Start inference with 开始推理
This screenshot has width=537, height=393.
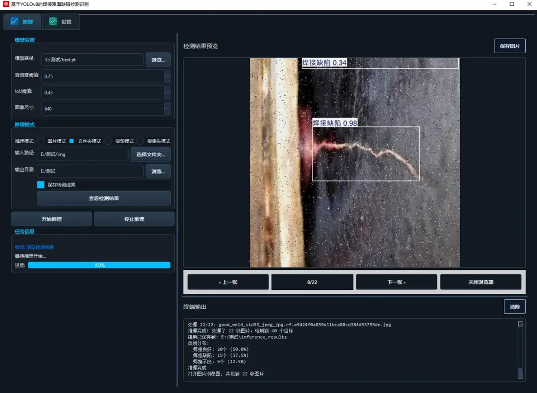pyautogui.click(x=51, y=218)
